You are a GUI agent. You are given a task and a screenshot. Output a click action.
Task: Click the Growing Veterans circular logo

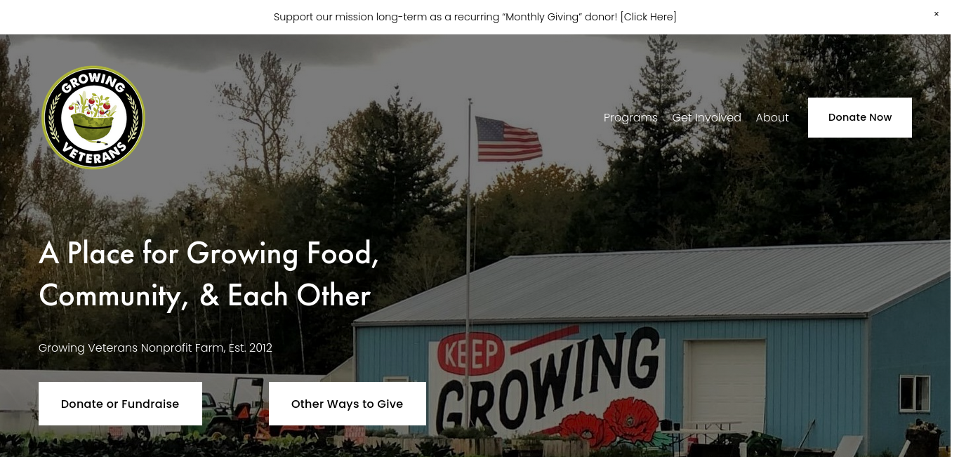coord(93,118)
